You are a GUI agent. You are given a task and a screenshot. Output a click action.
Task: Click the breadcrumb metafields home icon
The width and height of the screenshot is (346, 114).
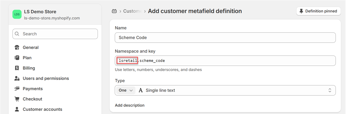tap(114, 11)
